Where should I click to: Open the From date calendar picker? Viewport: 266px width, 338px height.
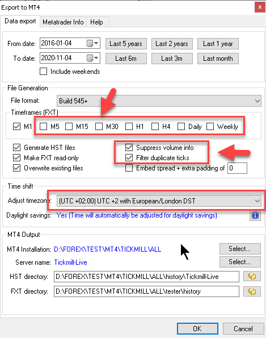pyautogui.click(x=93, y=43)
